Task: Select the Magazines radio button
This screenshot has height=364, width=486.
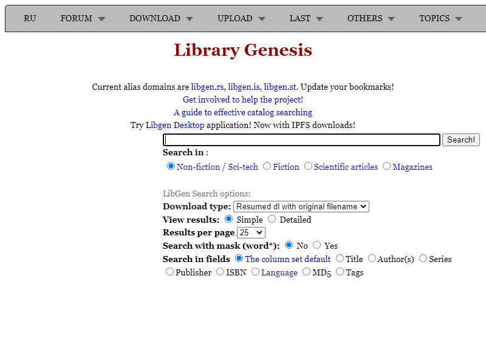Action: [x=387, y=166]
